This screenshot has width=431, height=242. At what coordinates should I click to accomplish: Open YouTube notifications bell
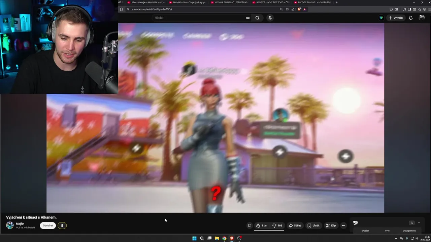411,18
